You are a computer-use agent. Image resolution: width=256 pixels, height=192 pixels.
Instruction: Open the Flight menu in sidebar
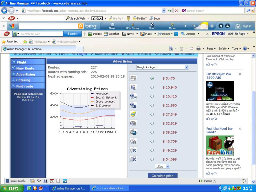[x=28, y=62]
